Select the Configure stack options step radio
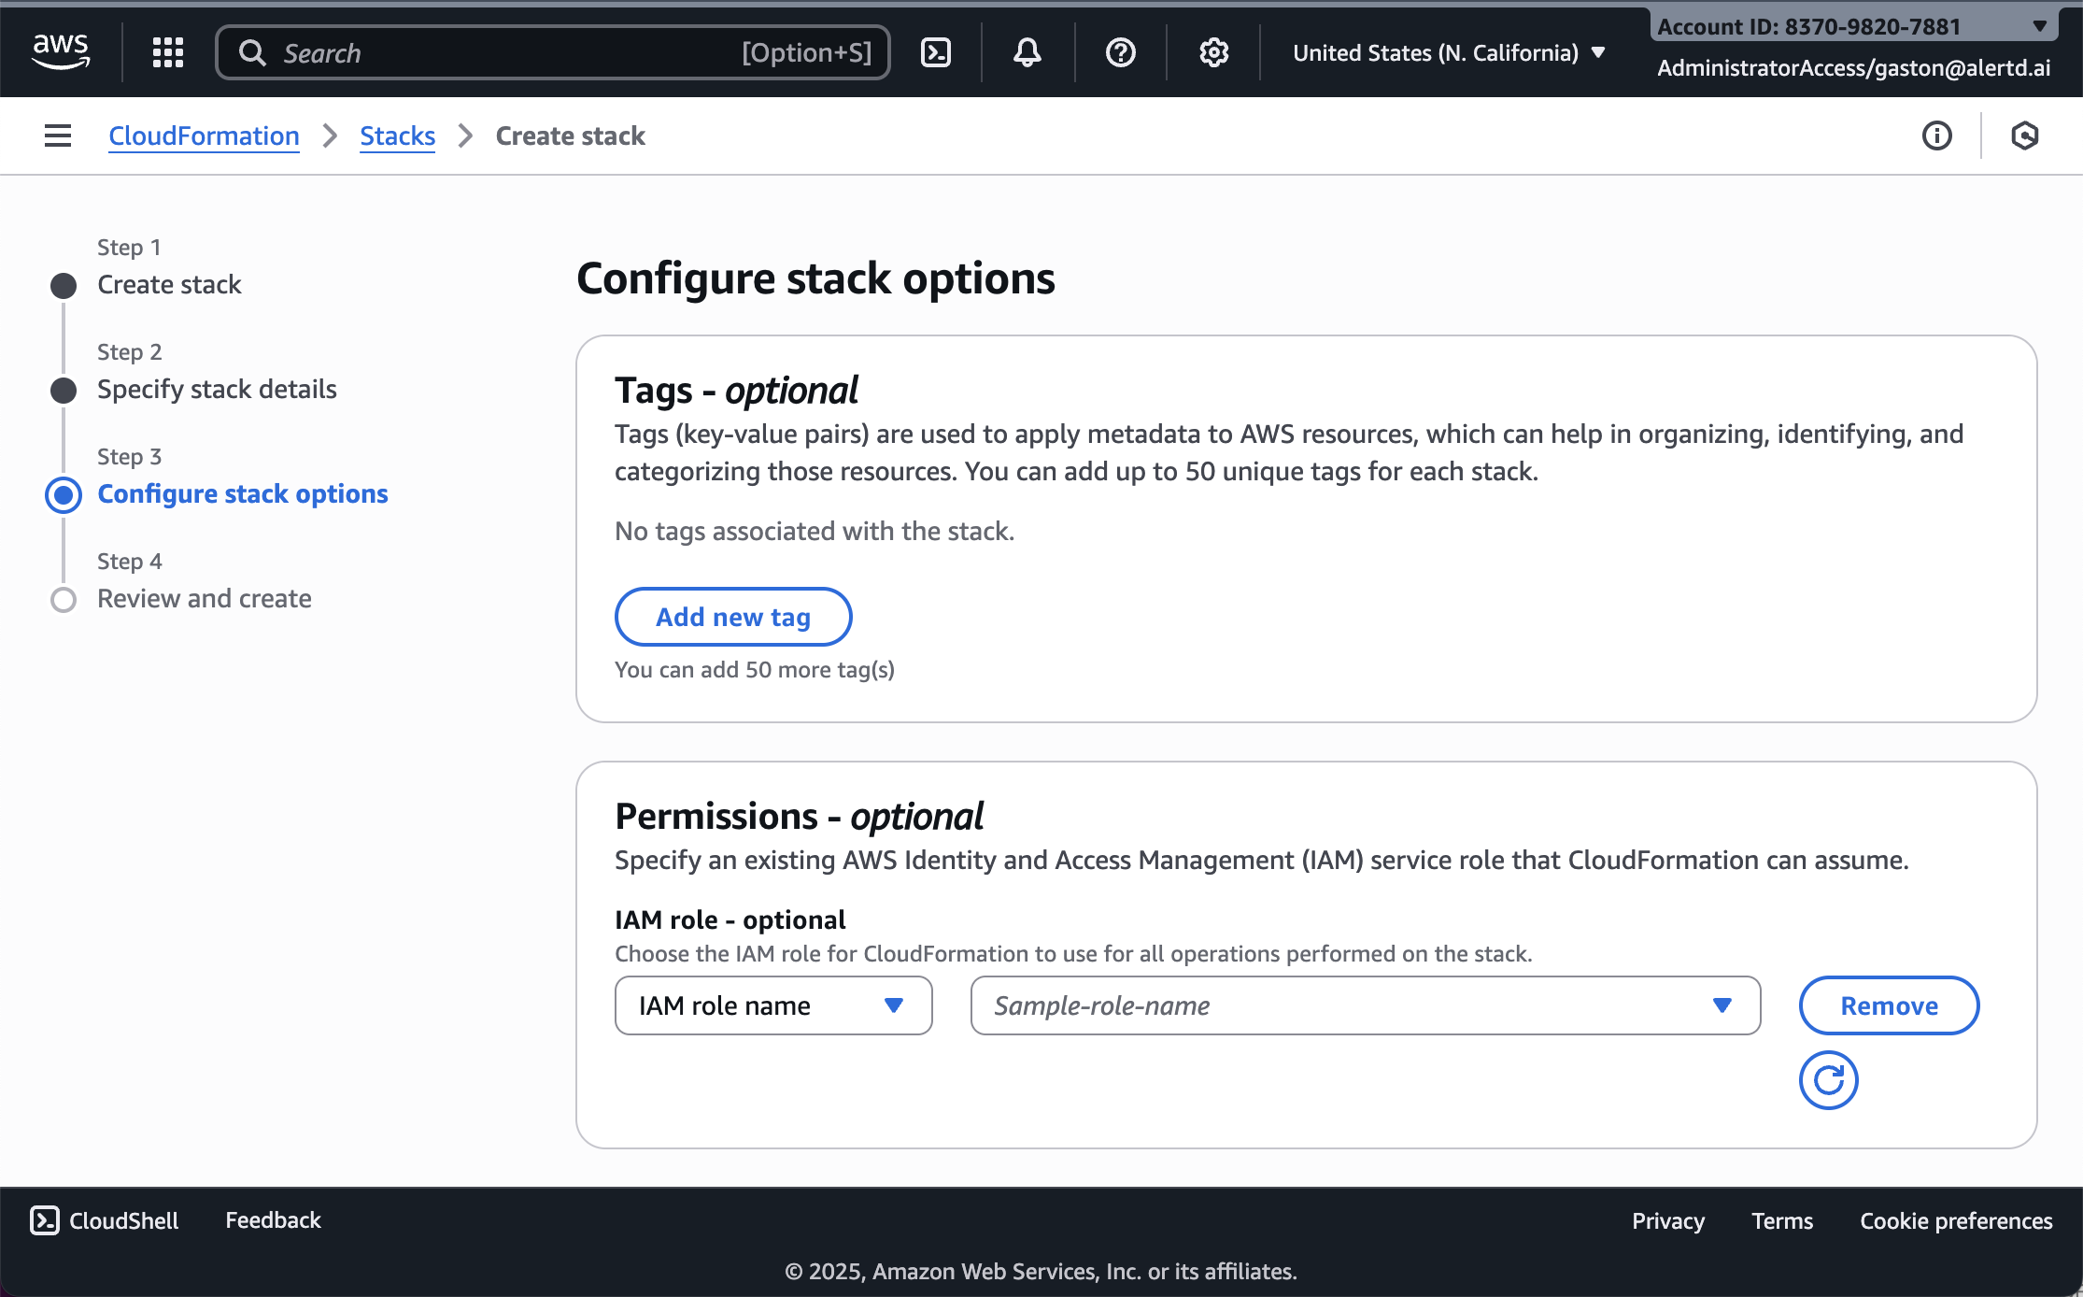The height and width of the screenshot is (1297, 2083). pos(63,495)
